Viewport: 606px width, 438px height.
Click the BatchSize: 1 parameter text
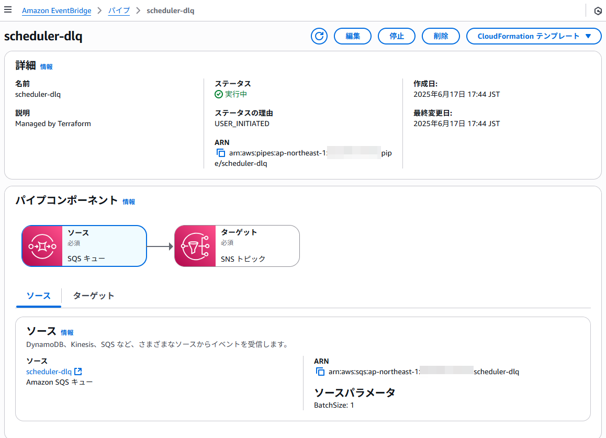tap(334, 405)
